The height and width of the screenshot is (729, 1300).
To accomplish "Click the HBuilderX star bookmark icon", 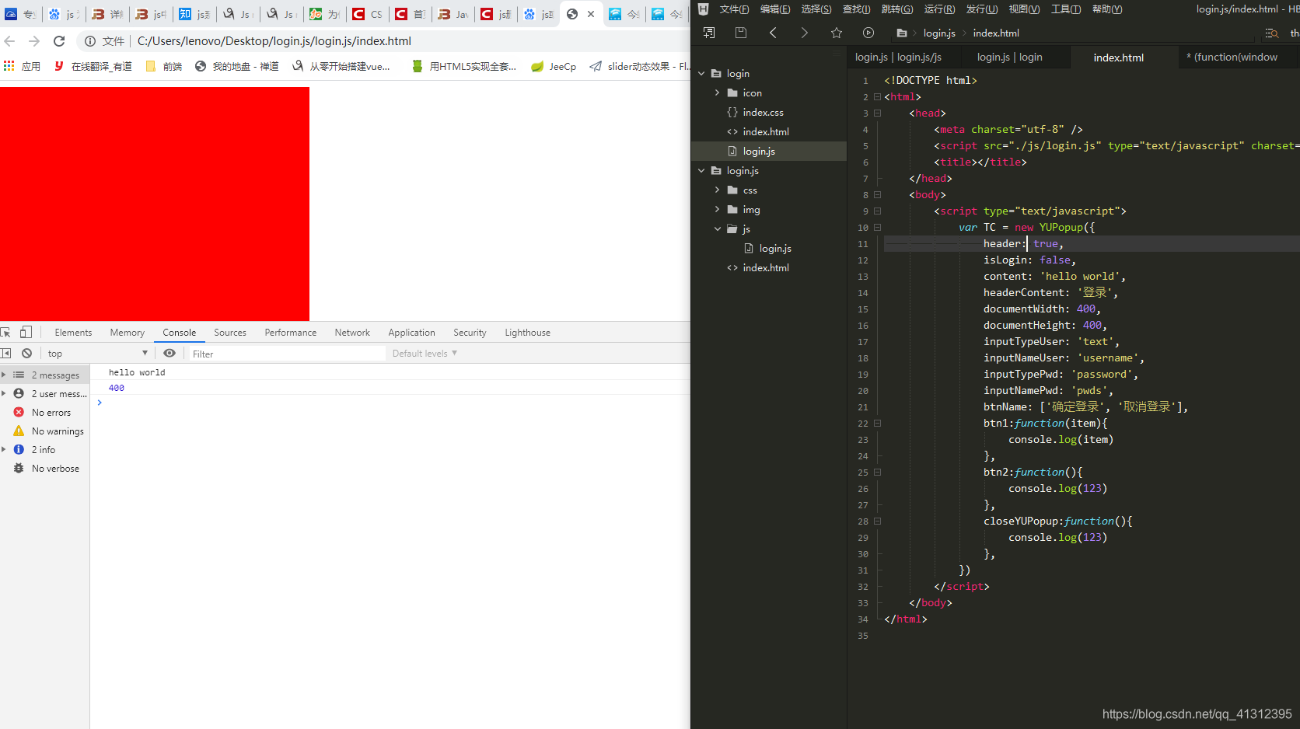I will [837, 33].
